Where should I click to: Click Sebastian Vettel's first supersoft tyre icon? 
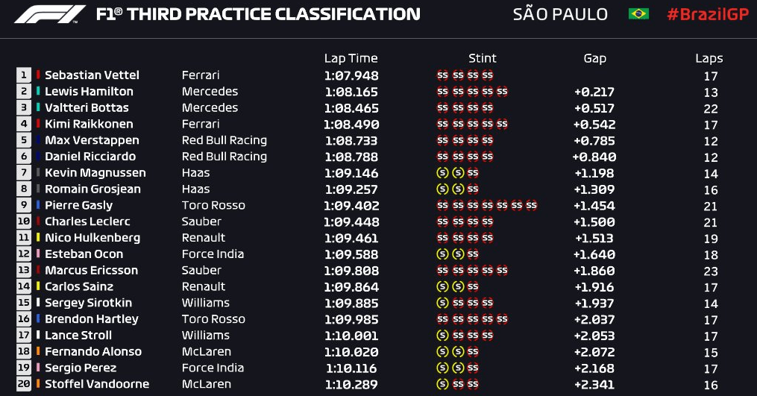[442, 75]
